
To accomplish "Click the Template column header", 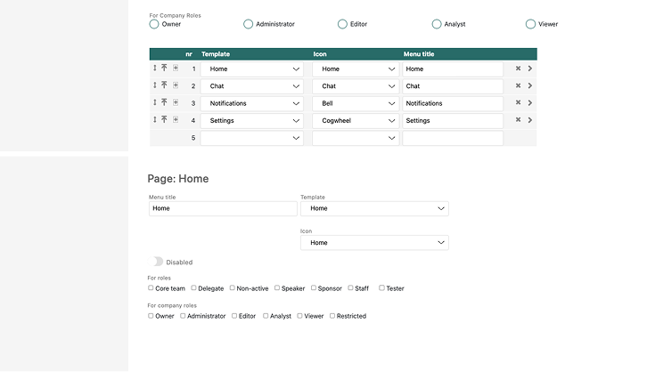I will click(216, 54).
